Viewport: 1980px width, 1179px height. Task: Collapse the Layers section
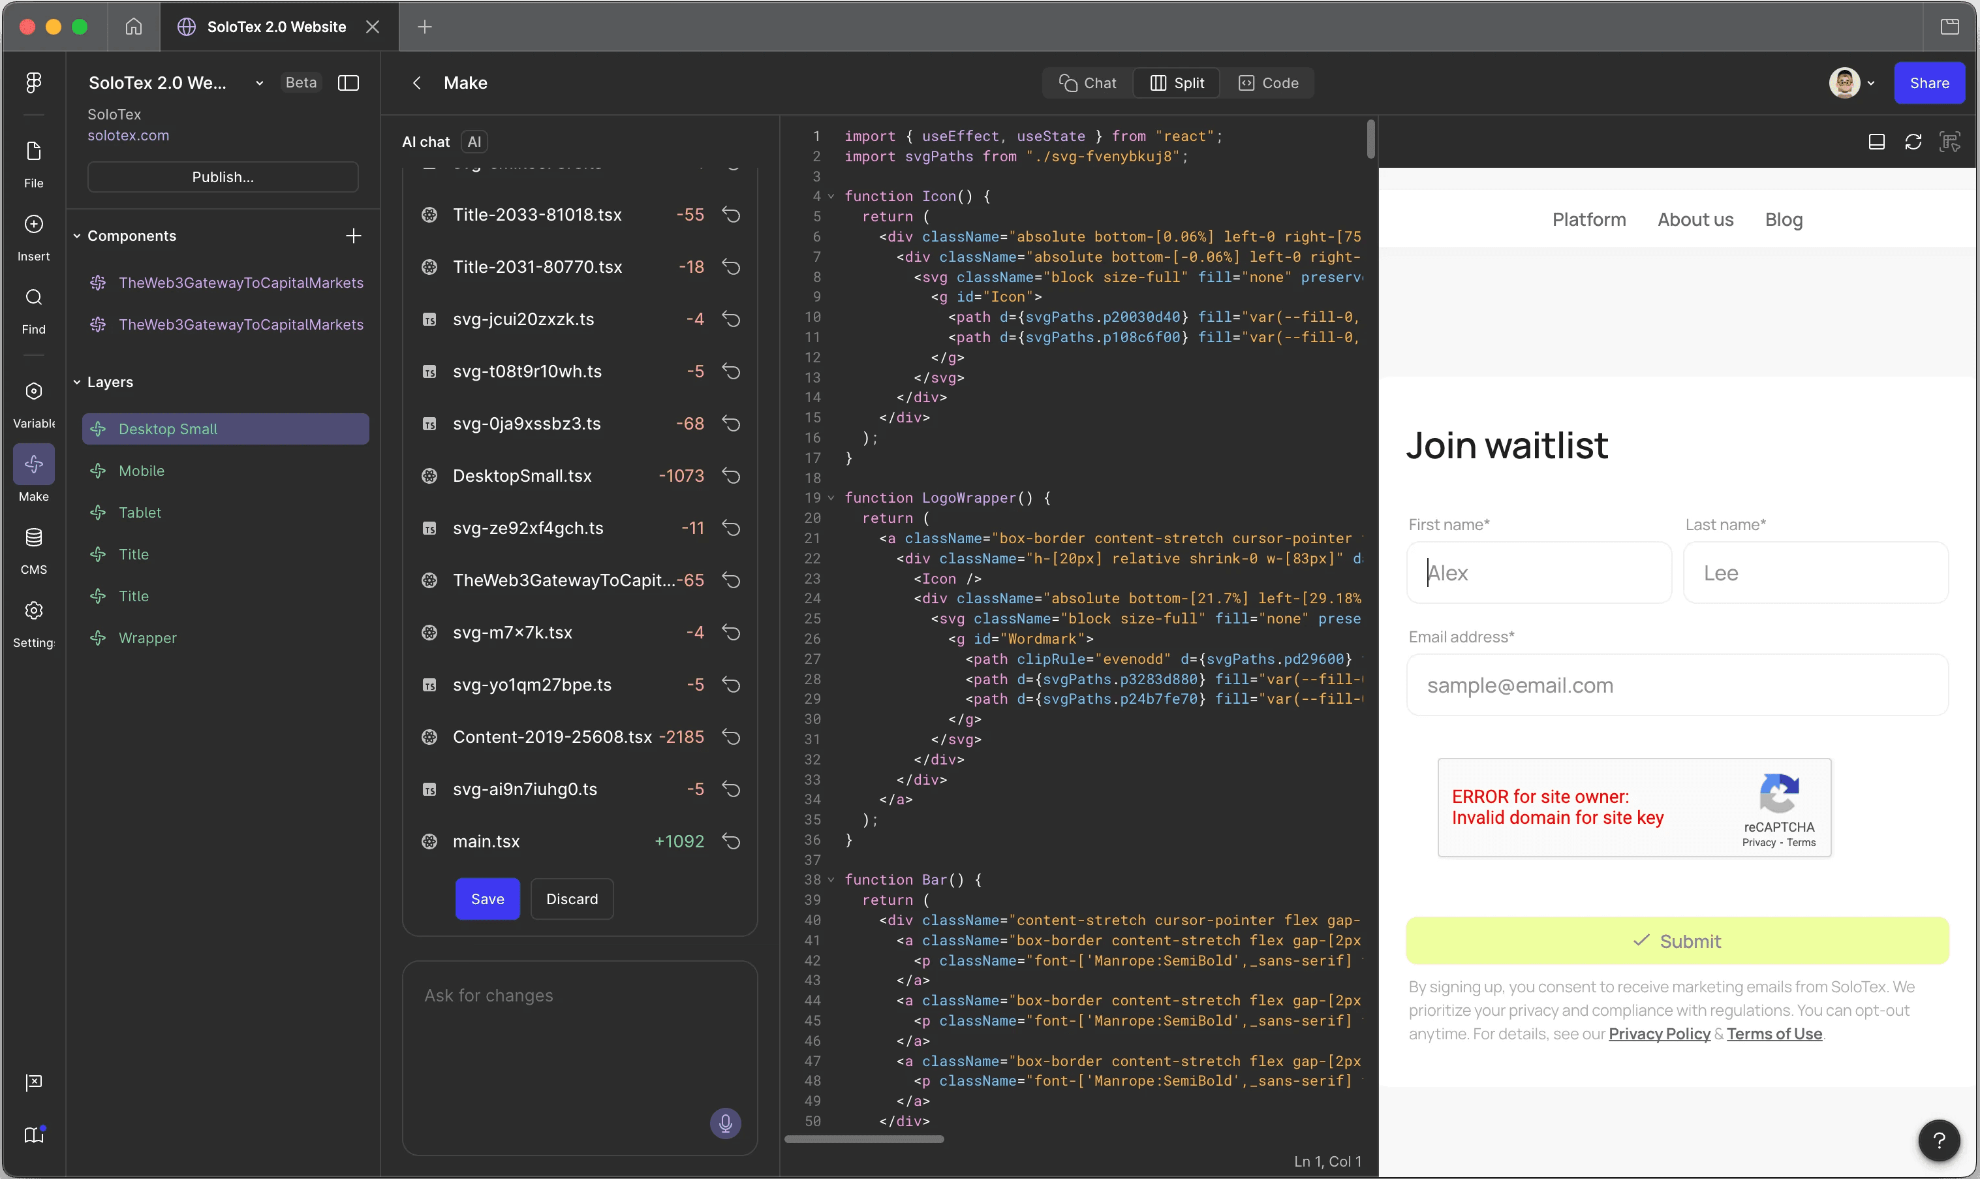click(x=77, y=382)
